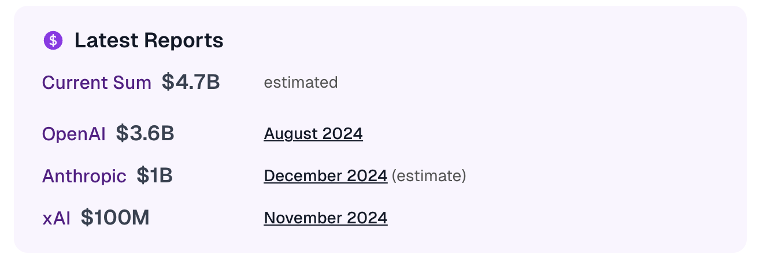
Task: Click the purple dollar sign icon
Action: [x=53, y=40]
